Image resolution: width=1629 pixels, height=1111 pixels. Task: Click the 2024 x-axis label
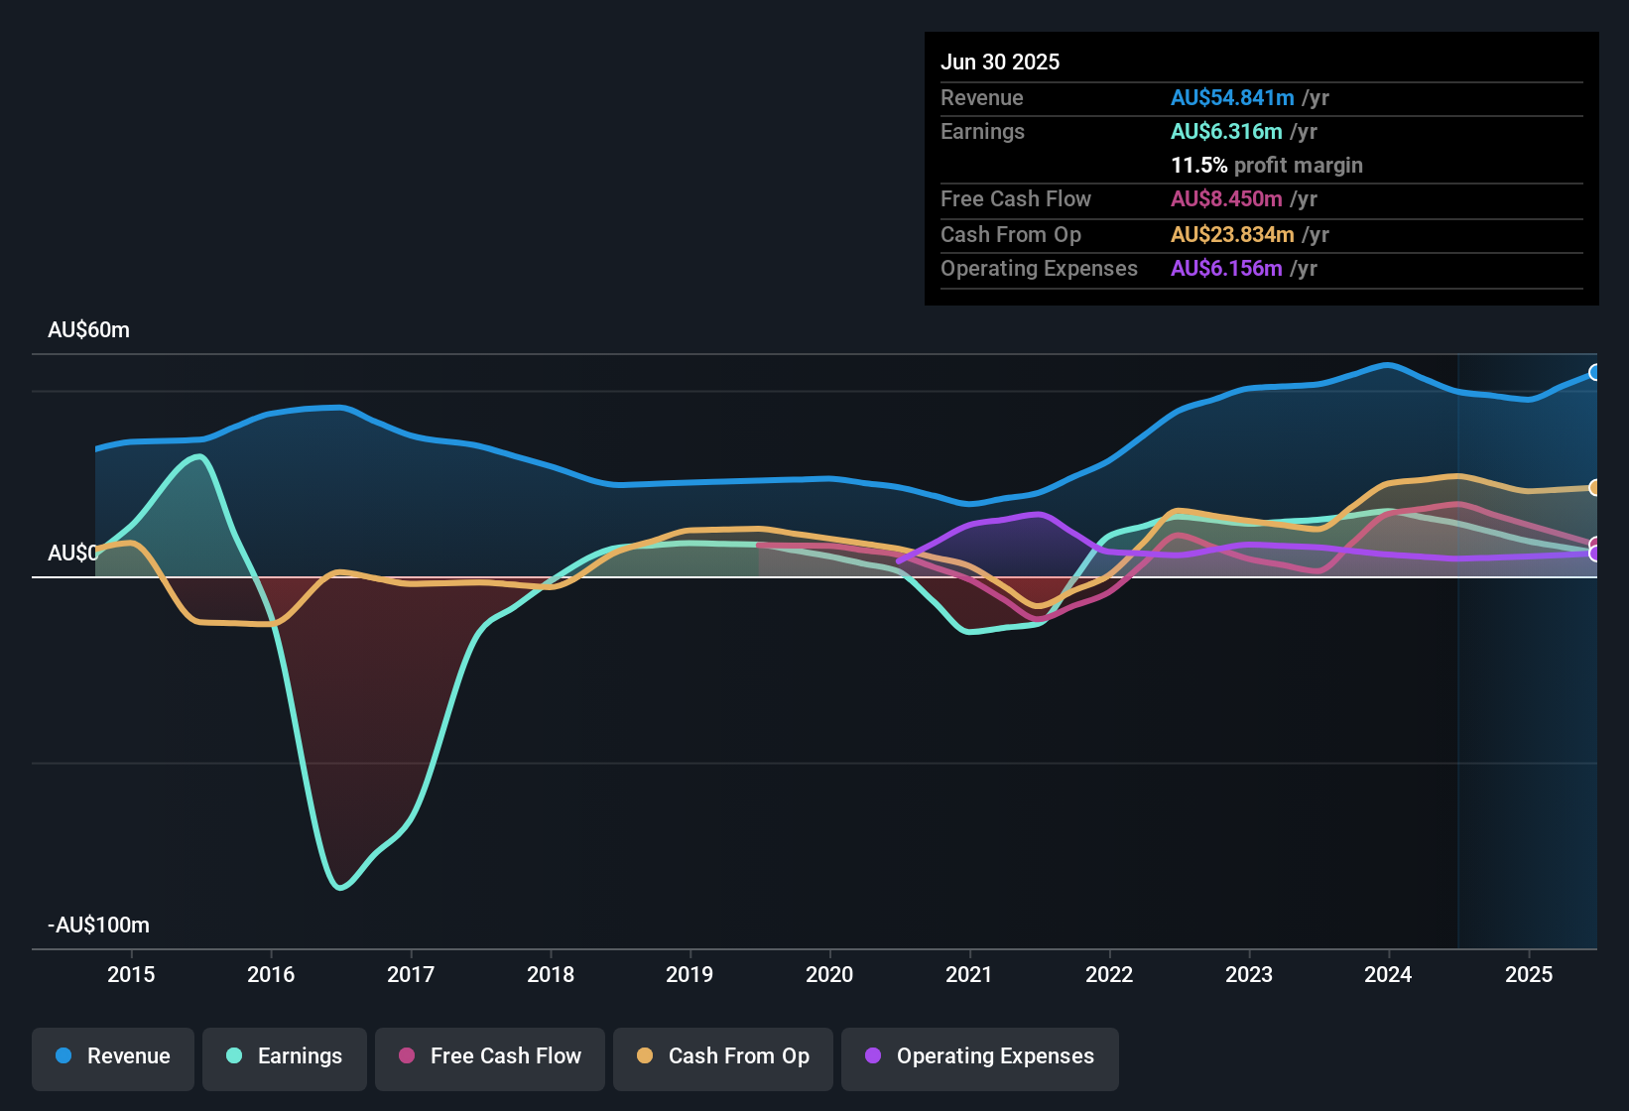tap(1388, 974)
